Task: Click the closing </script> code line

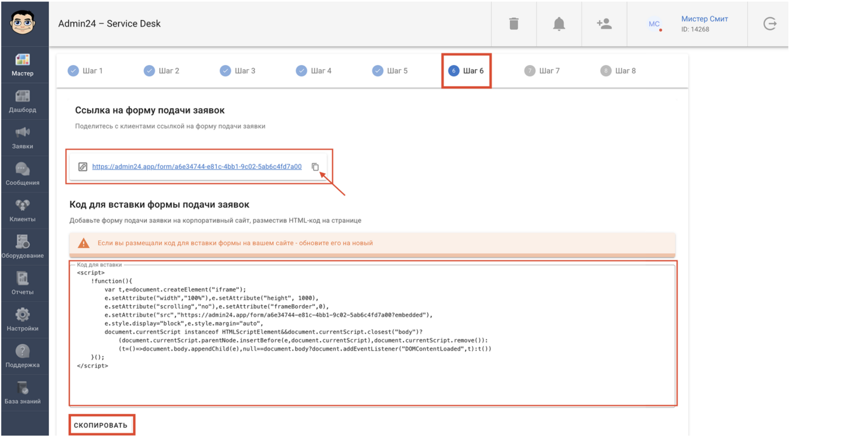Action: 92,366
